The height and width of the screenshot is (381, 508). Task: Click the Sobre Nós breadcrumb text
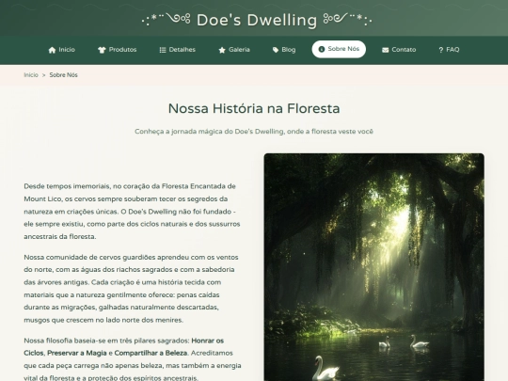point(64,75)
